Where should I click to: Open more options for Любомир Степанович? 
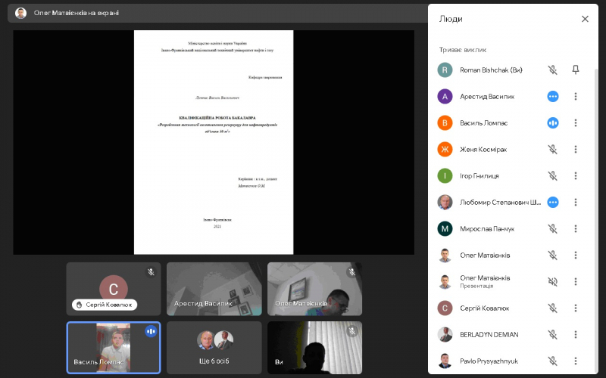(x=576, y=202)
